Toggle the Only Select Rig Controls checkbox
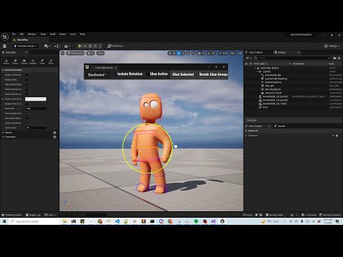Screen dimensions: 343x257 click(26, 119)
